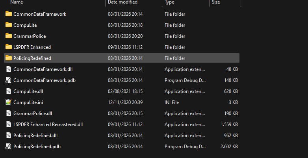
Task: Click the 08/01/2026 20:15 date cell
Action: tap(125, 113)
